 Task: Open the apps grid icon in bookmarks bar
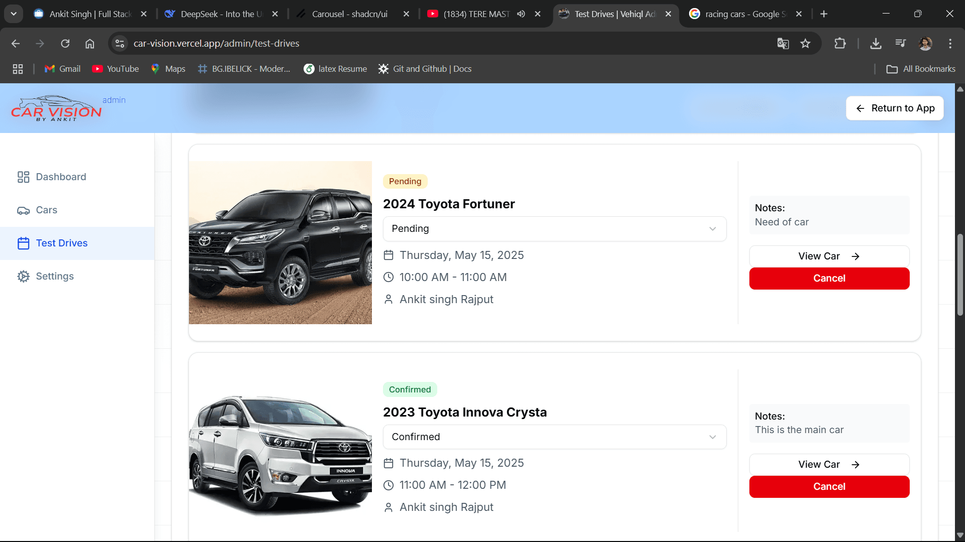pos(18,69)
